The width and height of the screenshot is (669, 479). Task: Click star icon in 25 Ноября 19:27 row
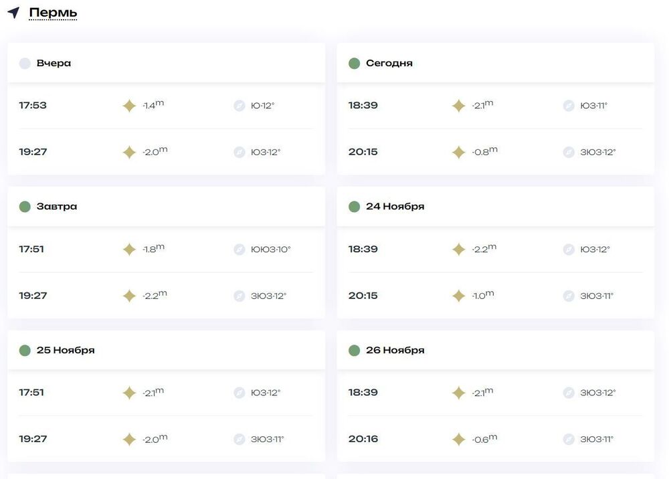(129, 439)
